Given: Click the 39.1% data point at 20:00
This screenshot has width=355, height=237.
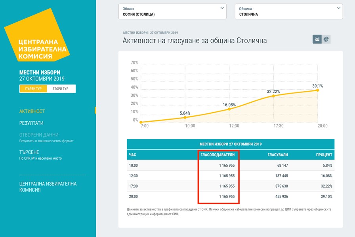Looking at the screenshot, I should (x=317, y=90).
